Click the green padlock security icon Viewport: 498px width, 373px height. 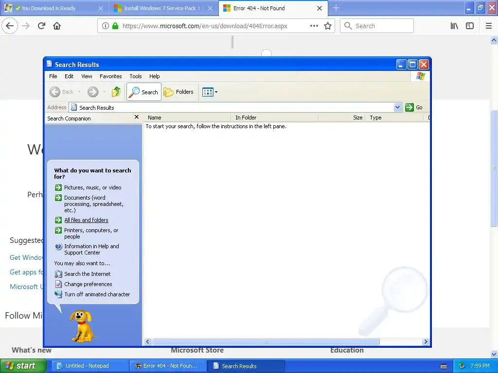115,26
